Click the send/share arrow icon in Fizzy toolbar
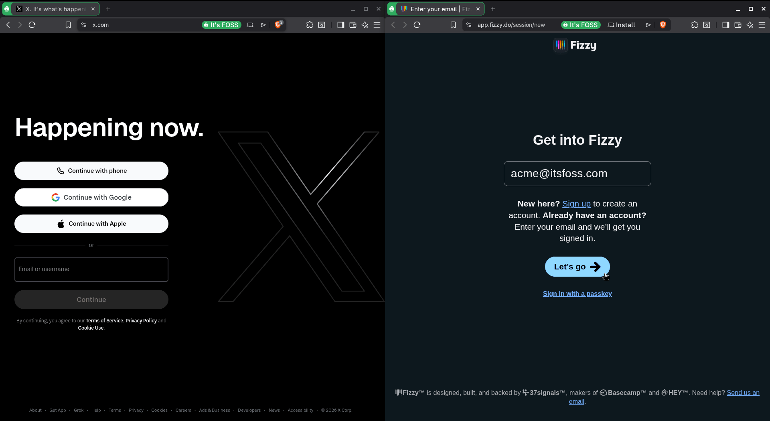The width and height of the screenshot is (770, 421). [x=648, y=25]
